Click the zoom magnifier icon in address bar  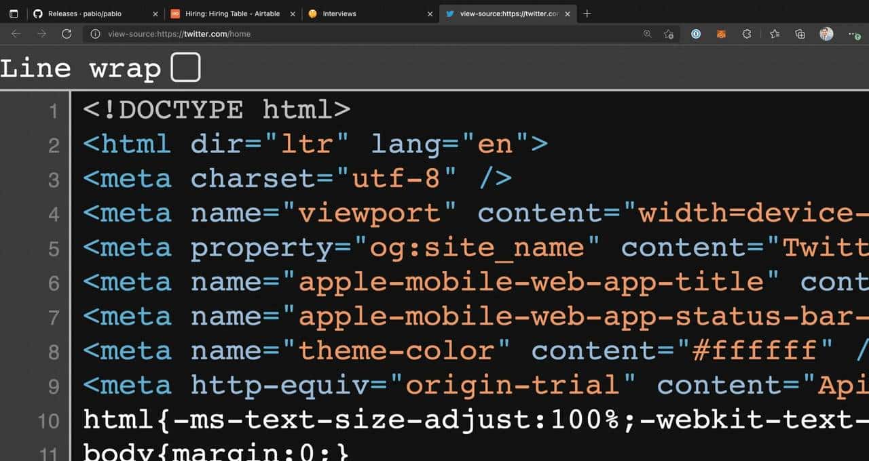pyautogui.click(x=647, y=34)
